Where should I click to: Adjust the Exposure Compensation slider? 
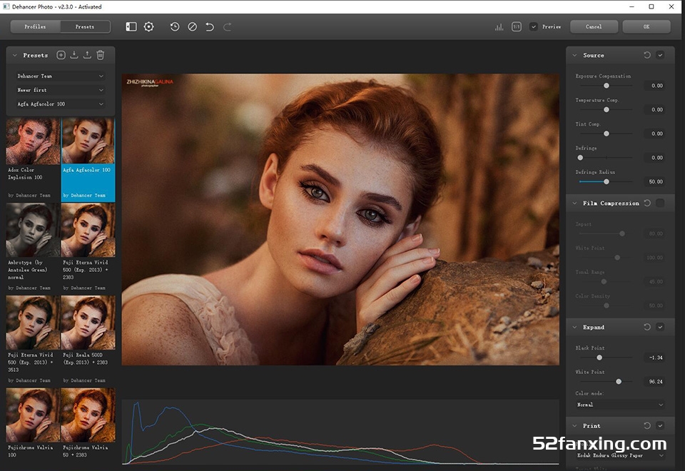point(606,86)
